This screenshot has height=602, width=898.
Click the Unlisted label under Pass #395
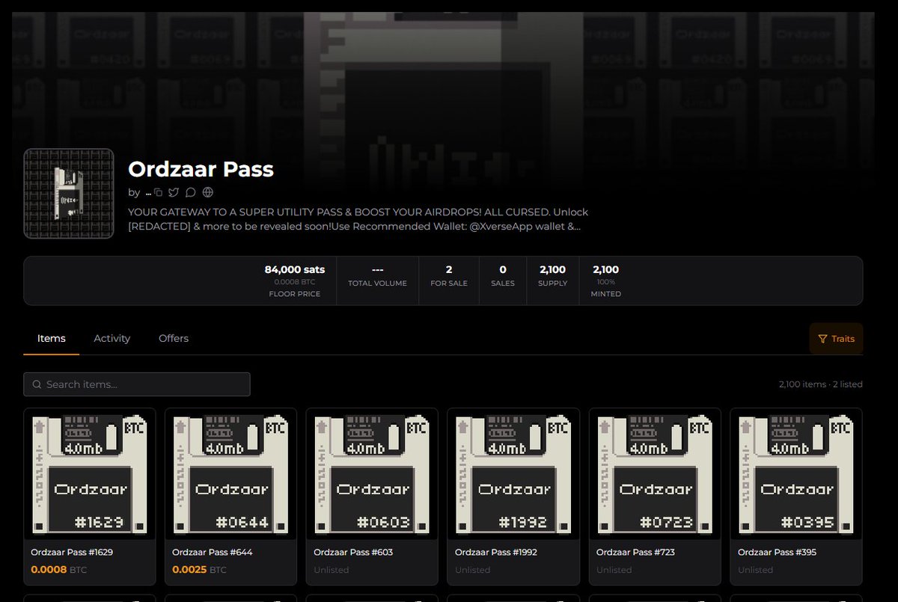coord(756,570)
